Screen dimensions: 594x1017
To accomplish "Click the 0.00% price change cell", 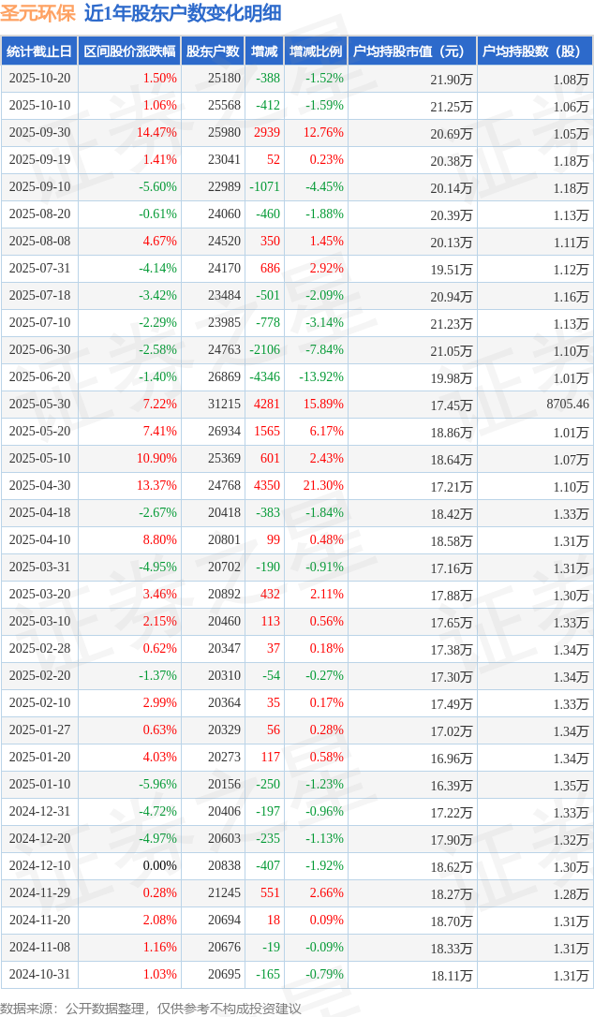I will 159,866.
